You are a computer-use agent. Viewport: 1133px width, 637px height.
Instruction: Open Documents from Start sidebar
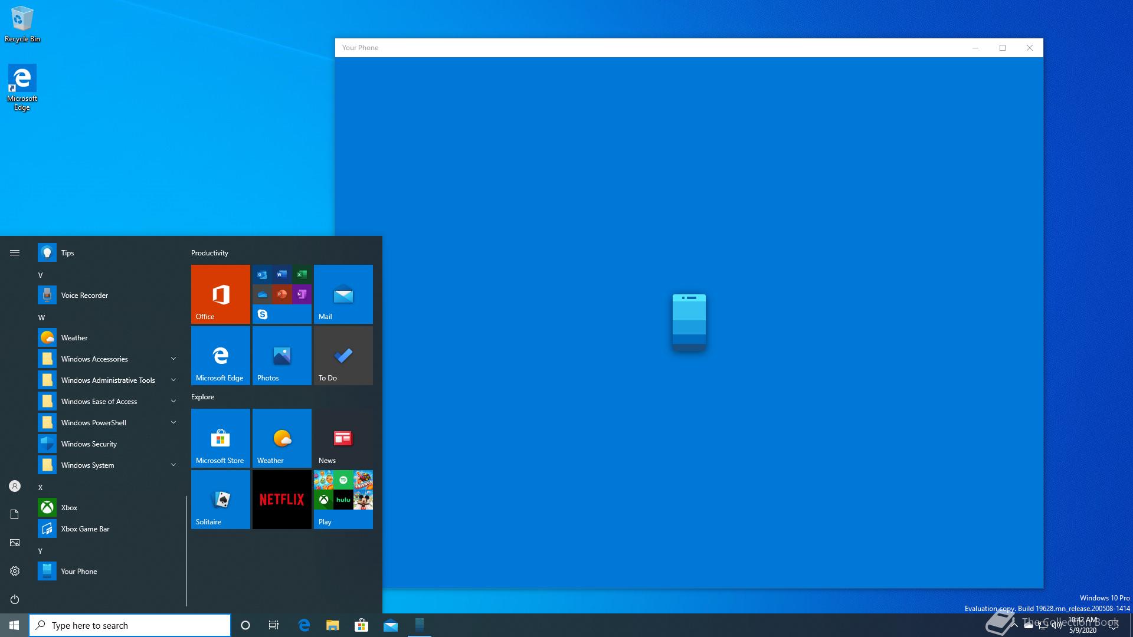pyautogui.click(x=15, y=514)
